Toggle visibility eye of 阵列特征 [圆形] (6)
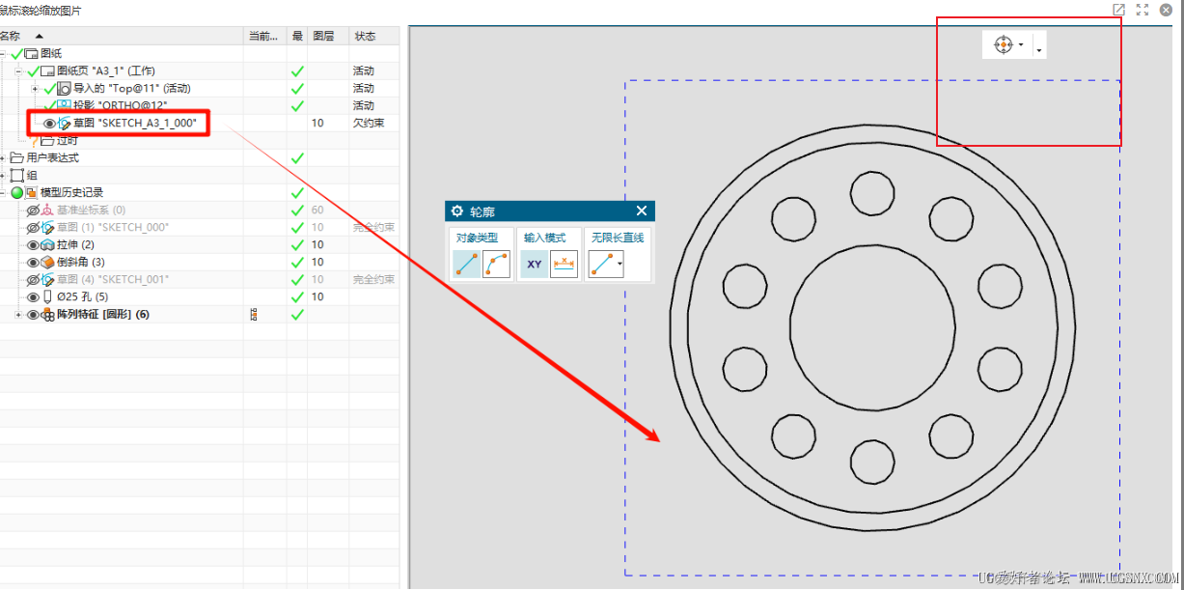Viewport: 1184px width, 590px height. coord(33,315)
